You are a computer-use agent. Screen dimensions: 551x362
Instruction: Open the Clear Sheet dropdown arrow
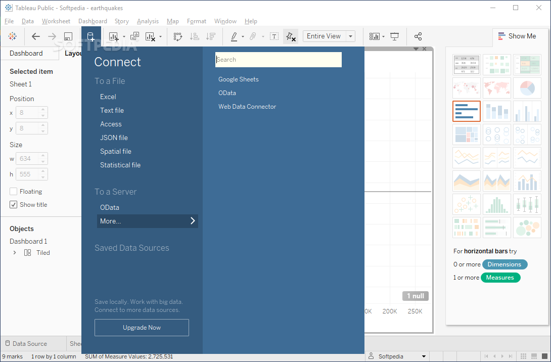point(160,36)
